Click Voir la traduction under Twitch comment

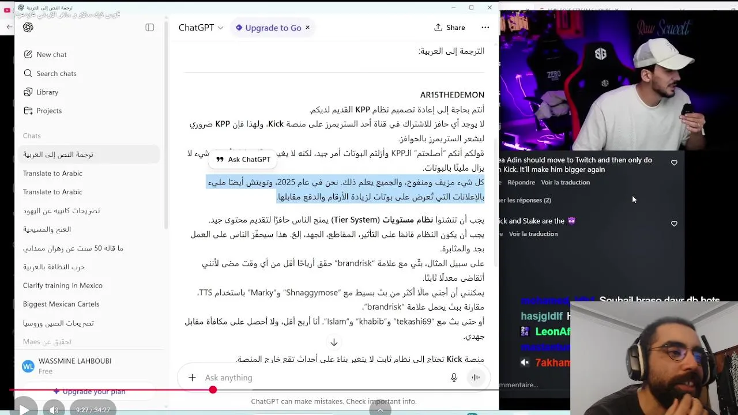click(x=565, y=182)
